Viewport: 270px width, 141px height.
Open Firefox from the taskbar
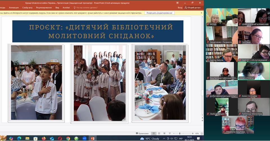[44, 138]
